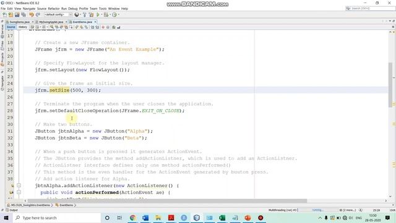Click the Debug Project toolbar icon
Viewport: 396px width, 223px height.
click(106, 15)
